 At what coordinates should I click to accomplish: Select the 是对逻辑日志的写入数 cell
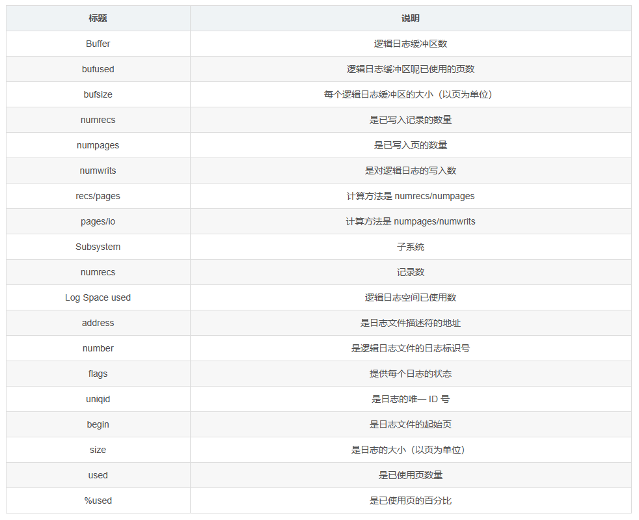pos(411,171)
